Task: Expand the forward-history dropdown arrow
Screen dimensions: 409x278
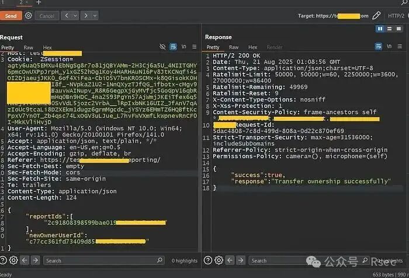Action: [x=93, y=16]
